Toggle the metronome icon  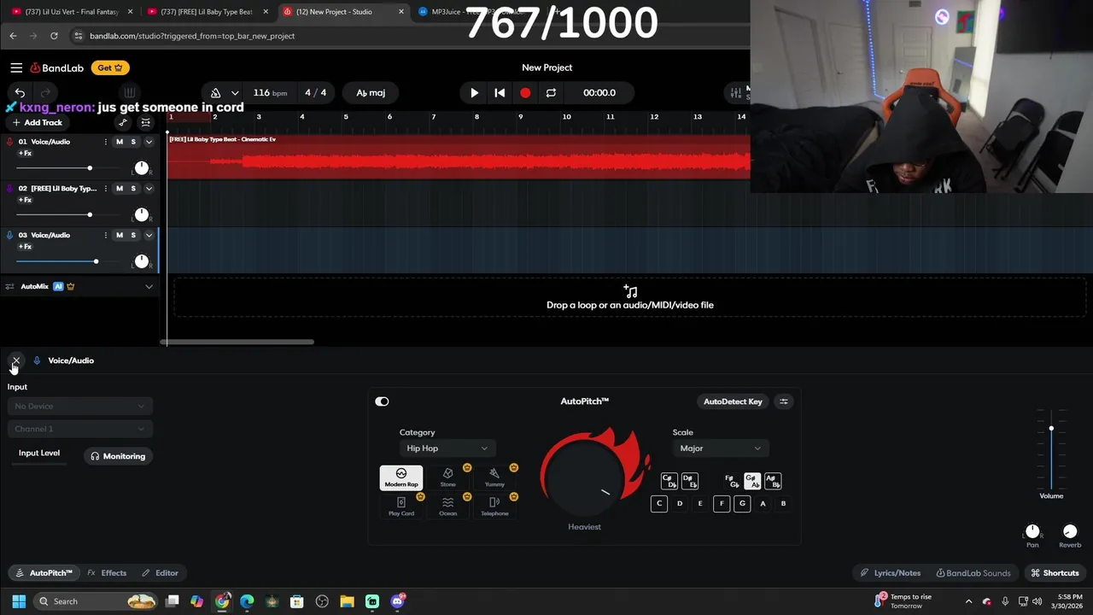pos(215,92)
